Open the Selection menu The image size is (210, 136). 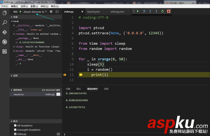pyautogui.click(x=24, y=6)
